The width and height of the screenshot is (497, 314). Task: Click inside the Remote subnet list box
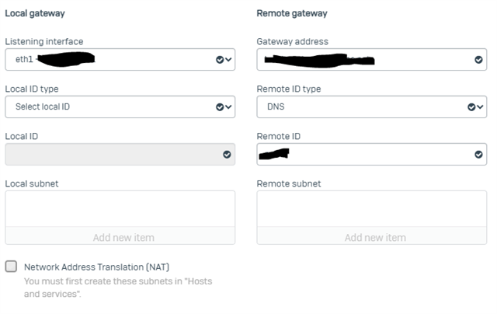372,209
